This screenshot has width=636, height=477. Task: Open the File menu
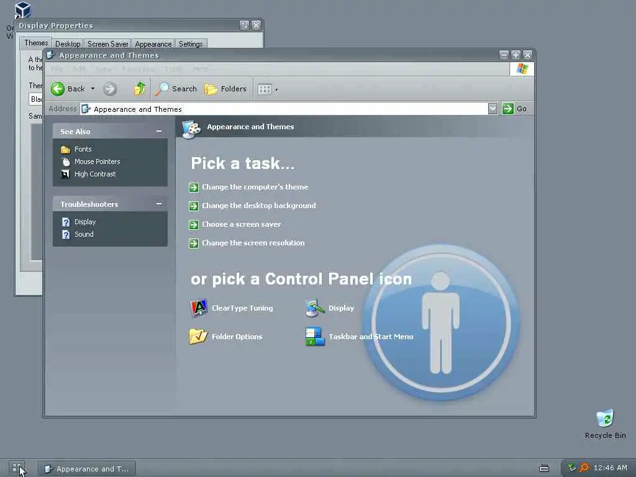57,69
